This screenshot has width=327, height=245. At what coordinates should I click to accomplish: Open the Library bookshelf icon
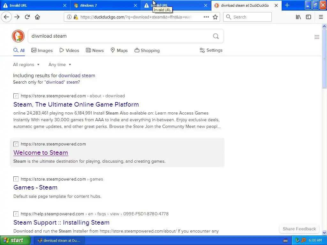click(x=298, y=17)
